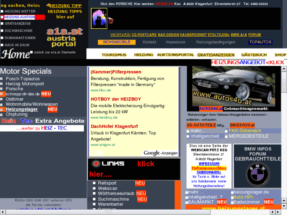The image size is (287, 215).
Task: Click the previous arrow in Google ads
Action: point(93,153)
